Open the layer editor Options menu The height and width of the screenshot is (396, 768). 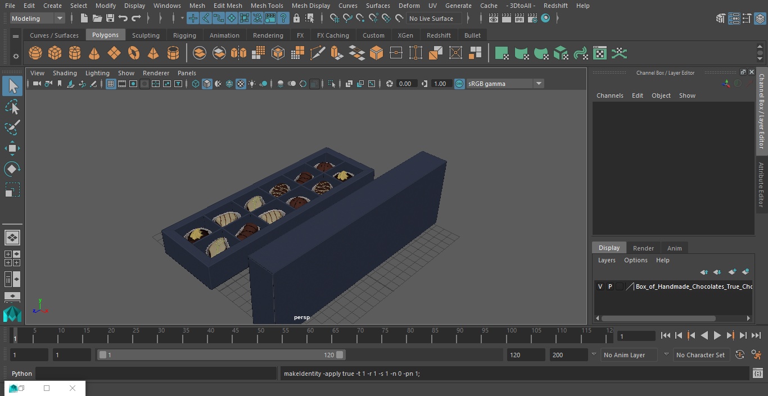(x=635, y=260)
